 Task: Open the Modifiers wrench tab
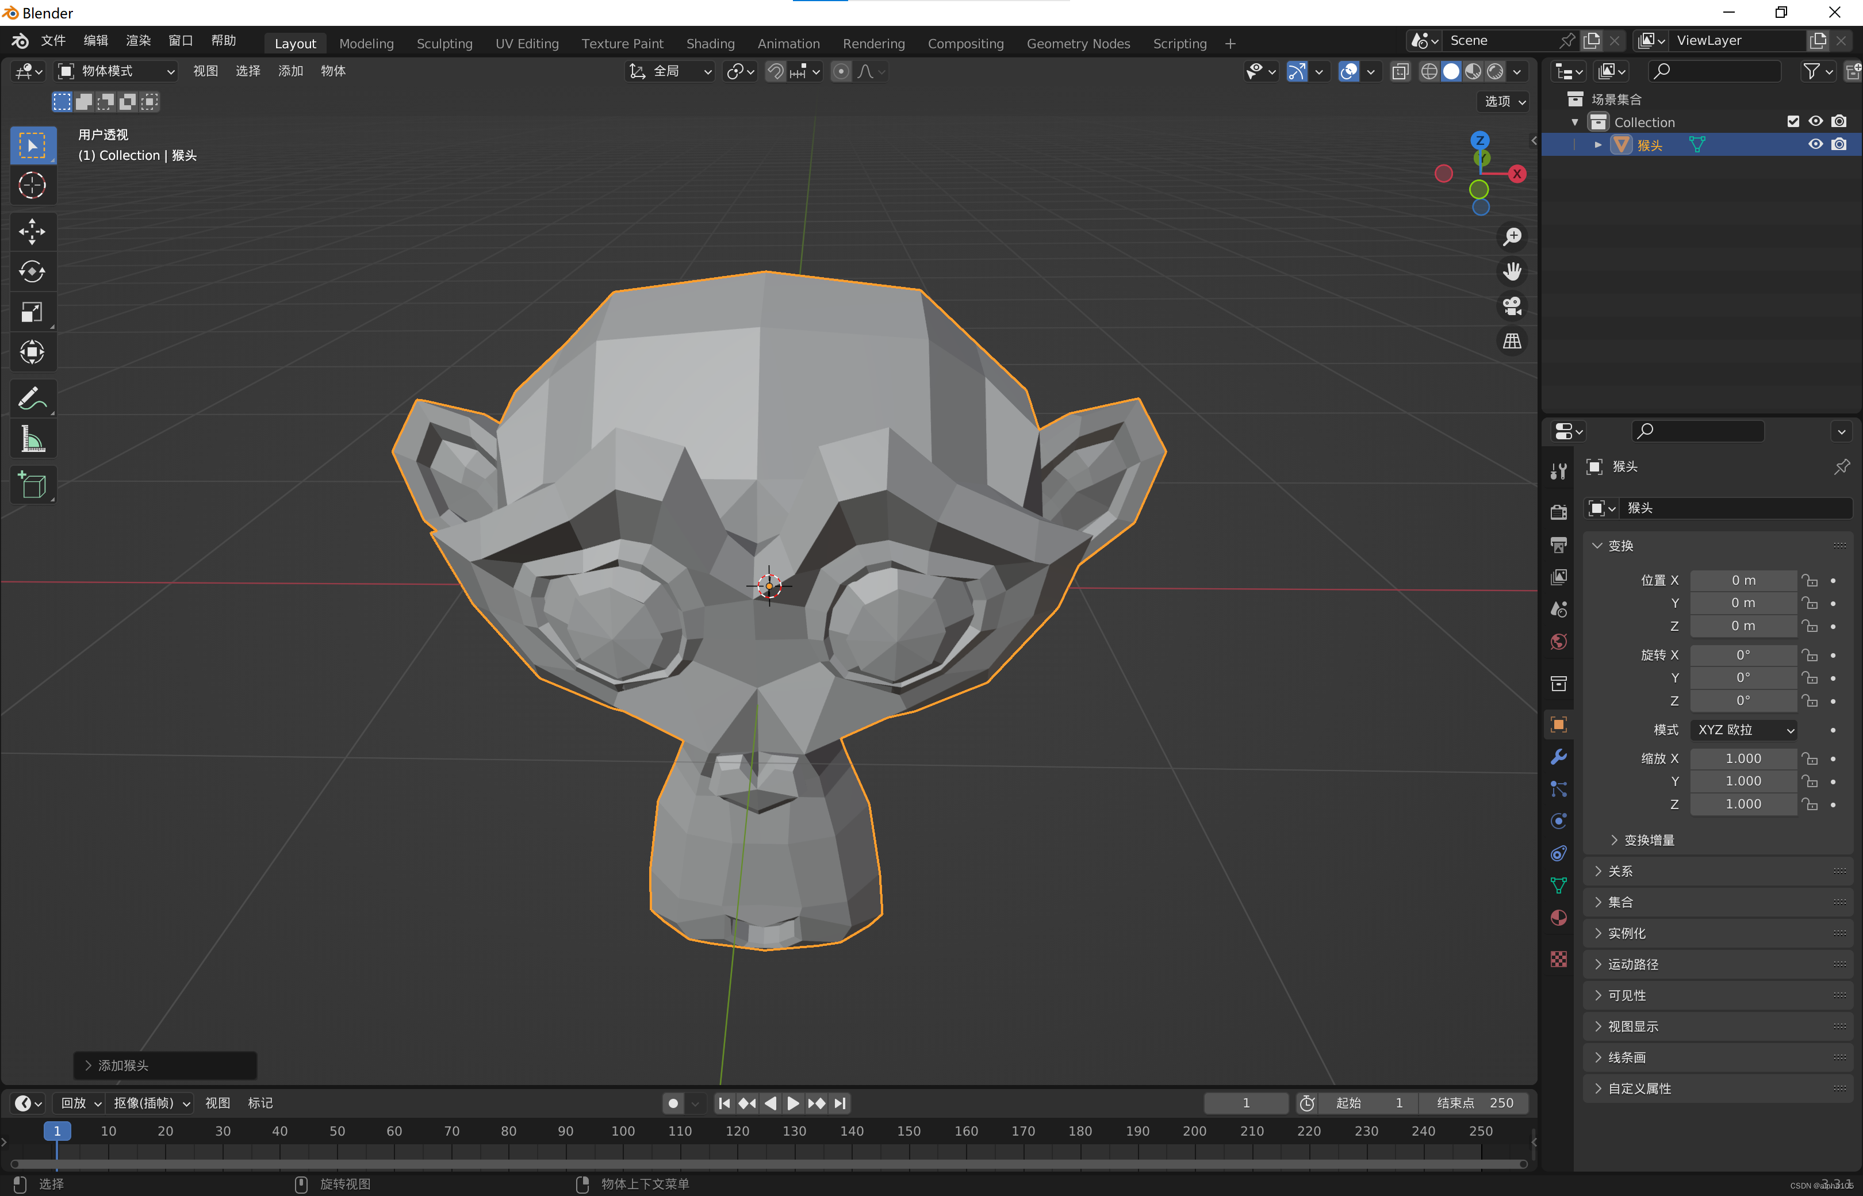1559,757
